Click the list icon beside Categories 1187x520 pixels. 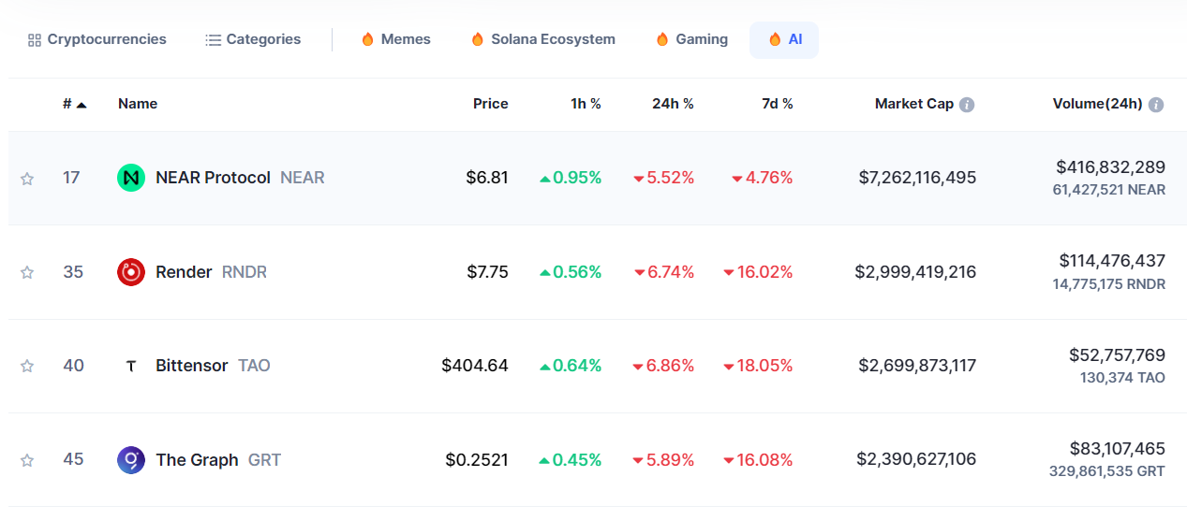coord(213,40)
